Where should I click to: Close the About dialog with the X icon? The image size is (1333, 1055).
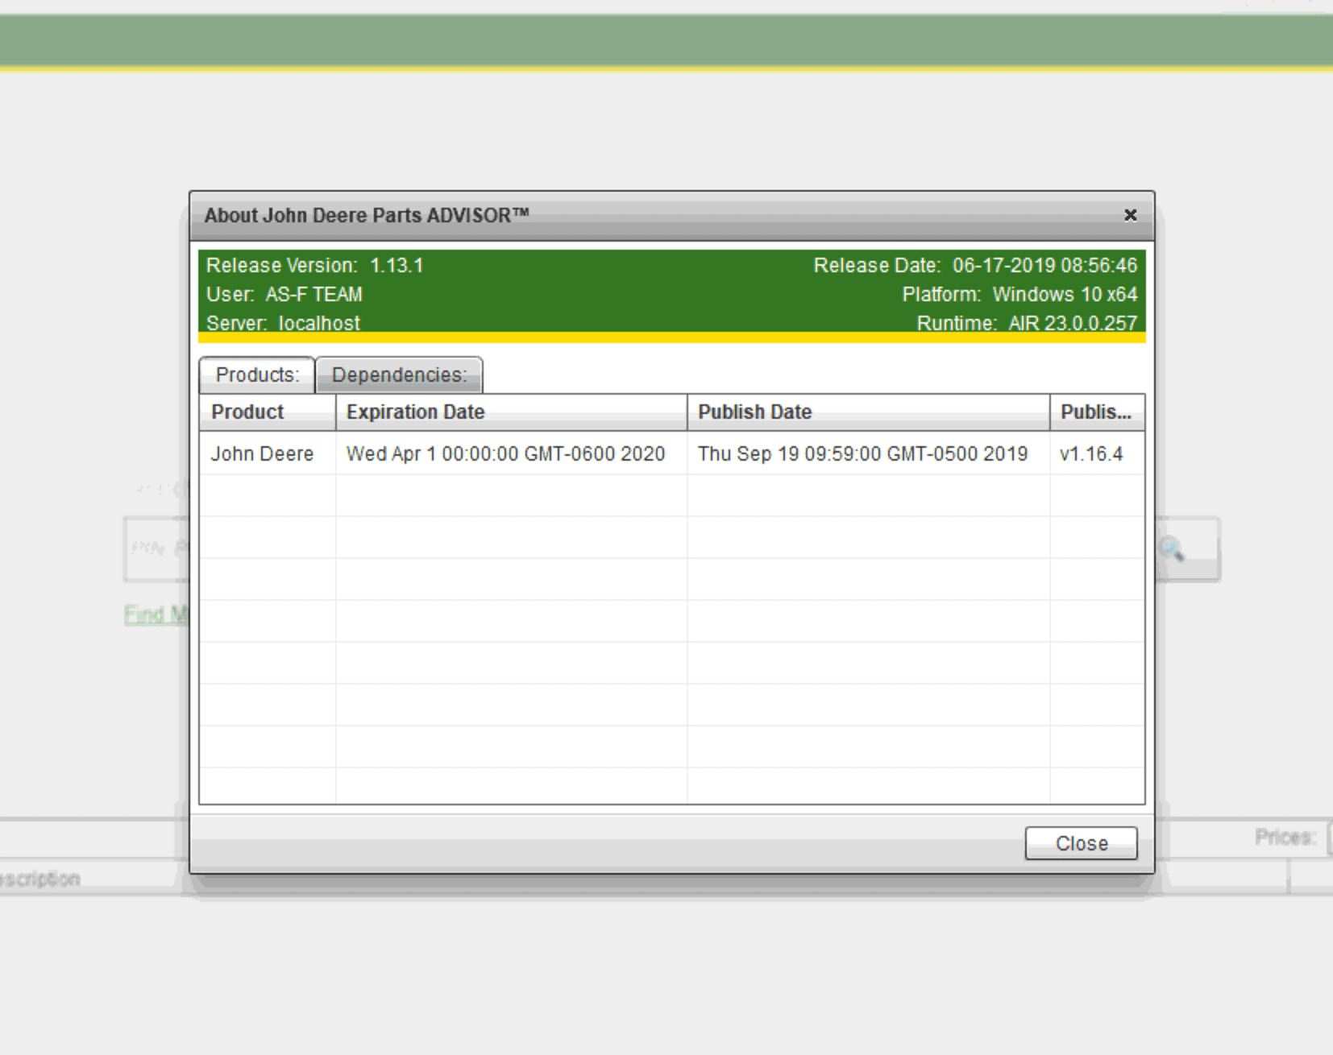(1130, 215)
